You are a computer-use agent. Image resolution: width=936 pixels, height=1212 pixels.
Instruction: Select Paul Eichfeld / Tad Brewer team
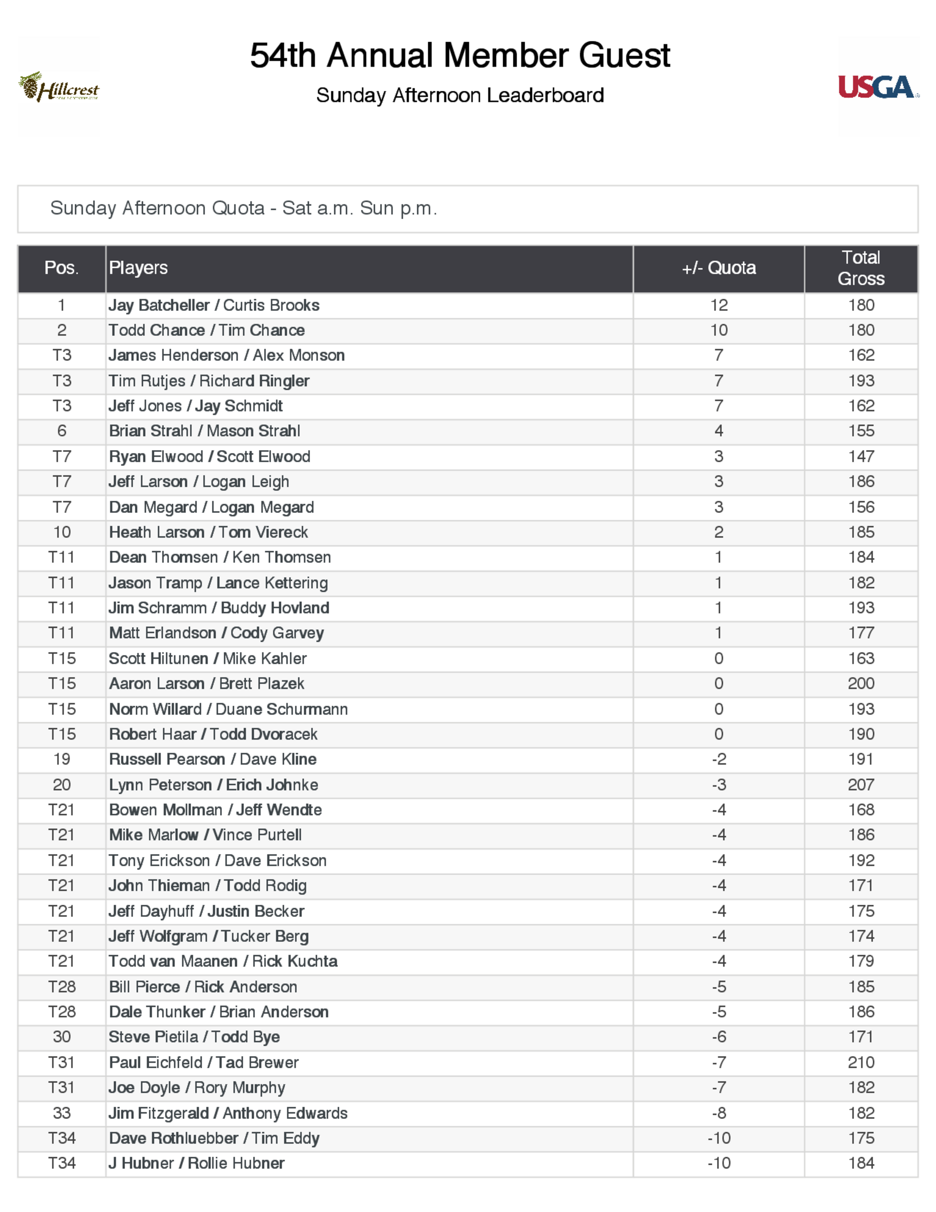click(x=204, y=1062)
